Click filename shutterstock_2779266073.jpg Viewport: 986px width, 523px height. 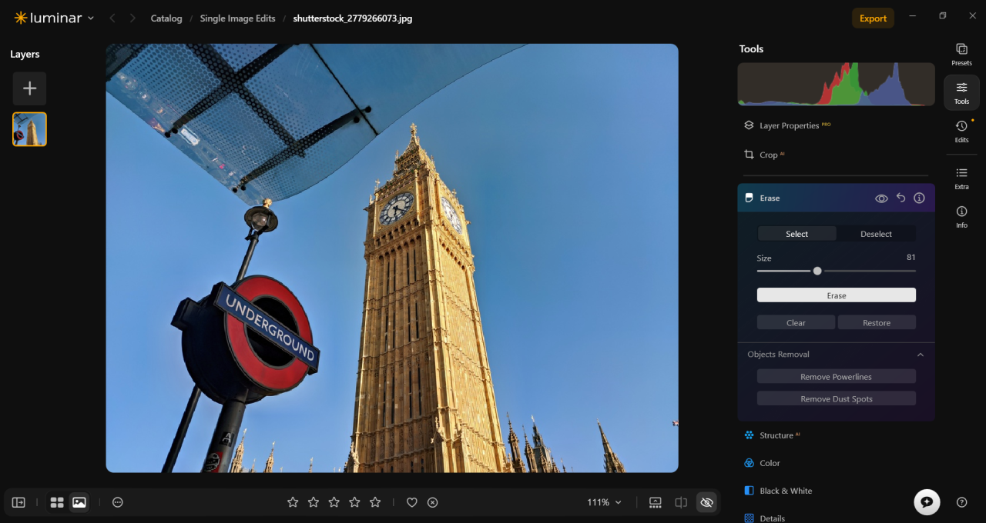pyautogui.click(x=353, y=18)
